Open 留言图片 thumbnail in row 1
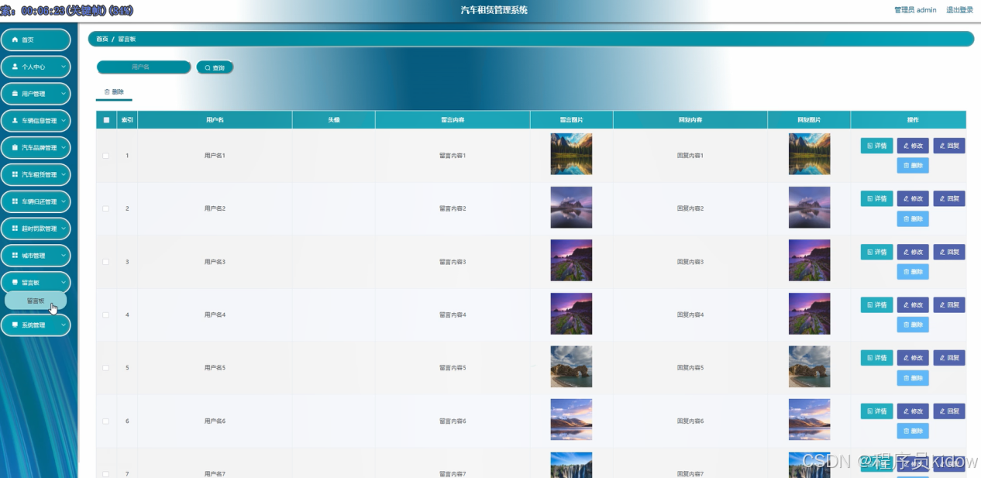 click(571, 154)
